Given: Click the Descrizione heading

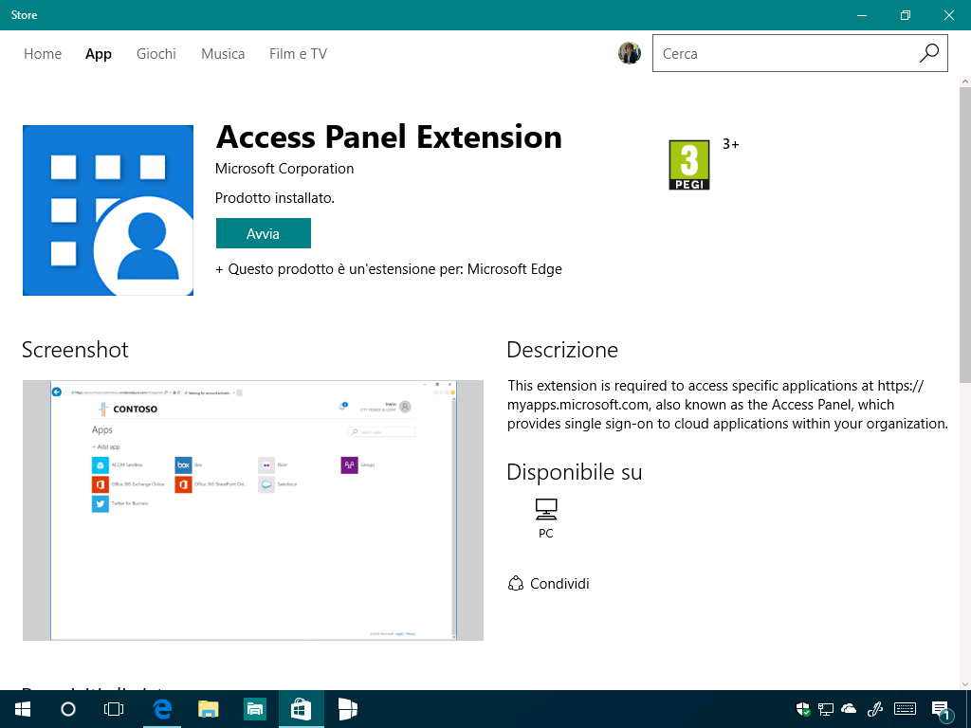Looking at the screenshot, I should 562,350.
